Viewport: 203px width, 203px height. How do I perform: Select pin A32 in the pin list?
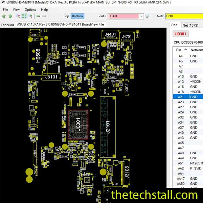[x=181, y=117]
